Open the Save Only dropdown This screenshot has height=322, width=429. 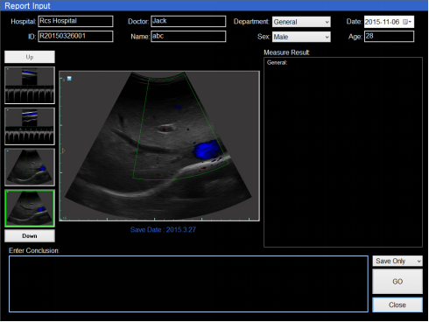point(397,261)
